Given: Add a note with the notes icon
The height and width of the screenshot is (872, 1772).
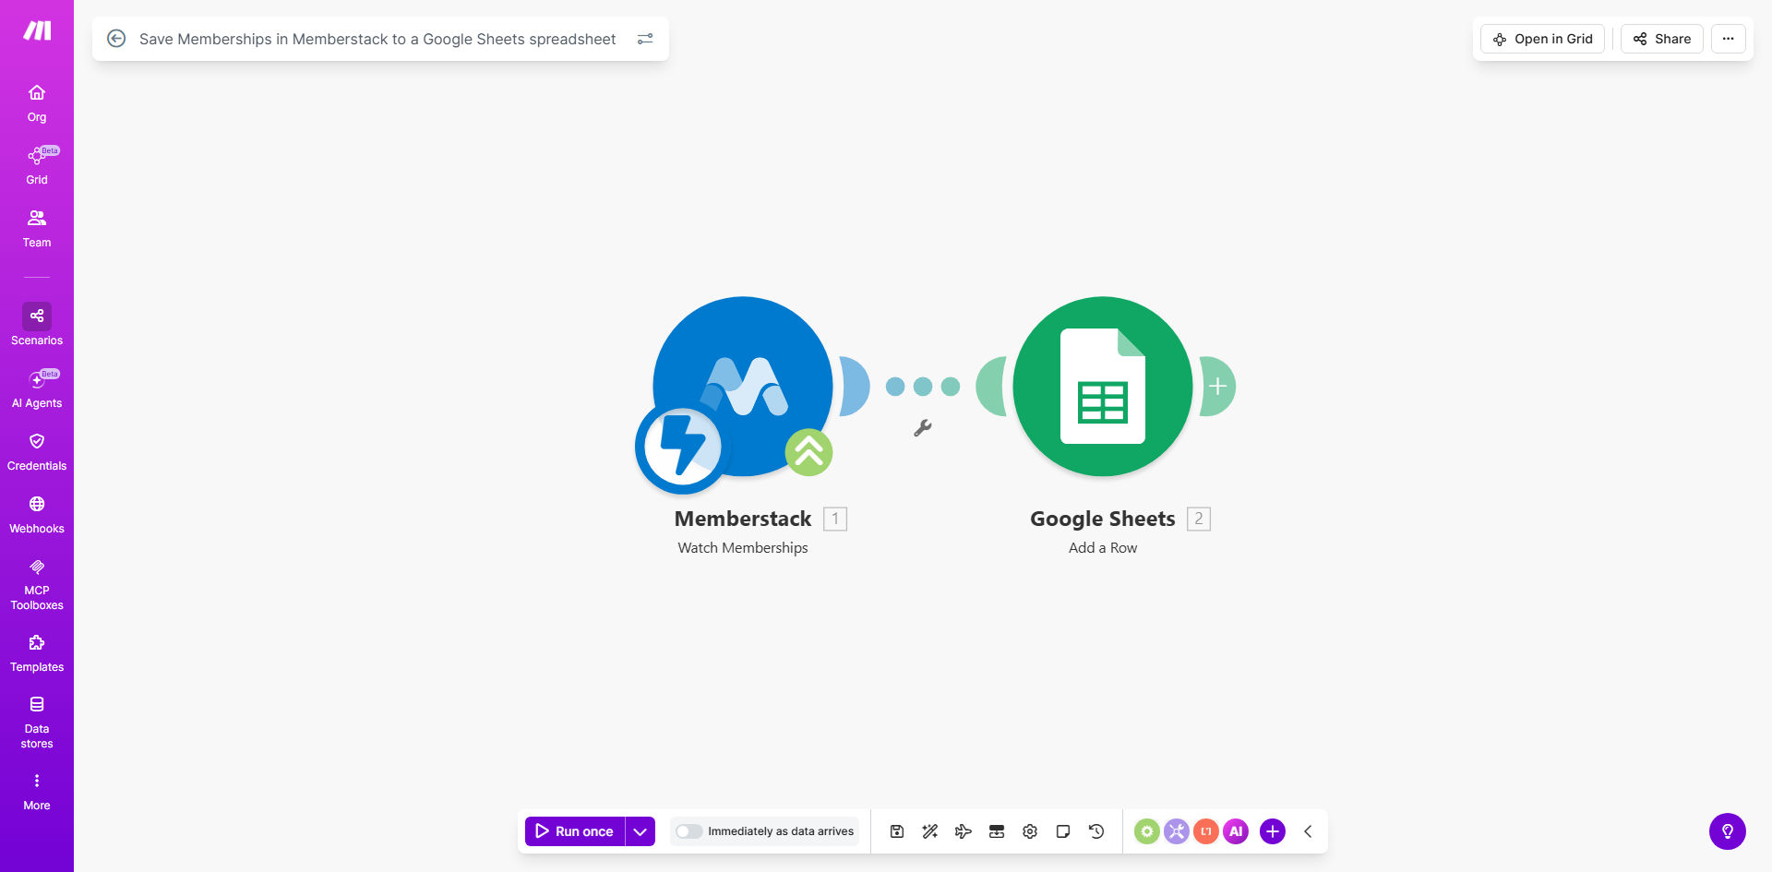Looking at the screenshot, I should click(1063, 831).
